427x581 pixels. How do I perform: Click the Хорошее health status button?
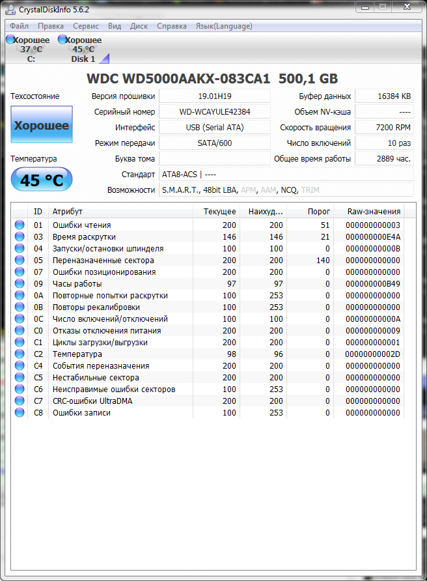[x=42, y=124]
